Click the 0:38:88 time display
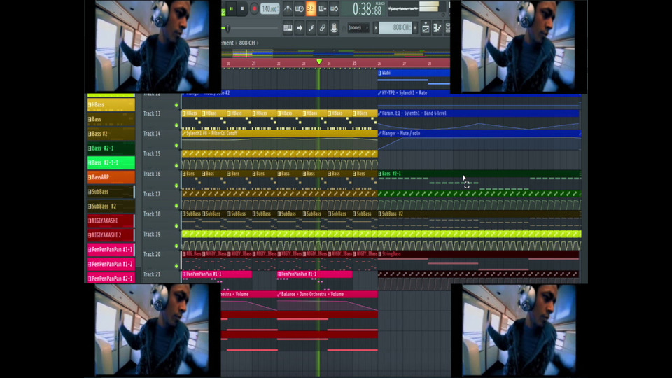The width and height of the screenshot is (672, 378). [x=367, y=8]
